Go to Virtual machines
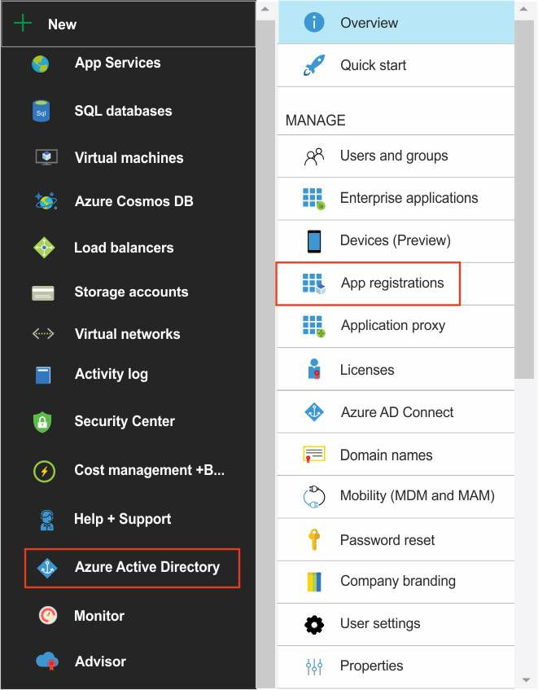The width and height of the screenshot is (538, 690). 129,157
